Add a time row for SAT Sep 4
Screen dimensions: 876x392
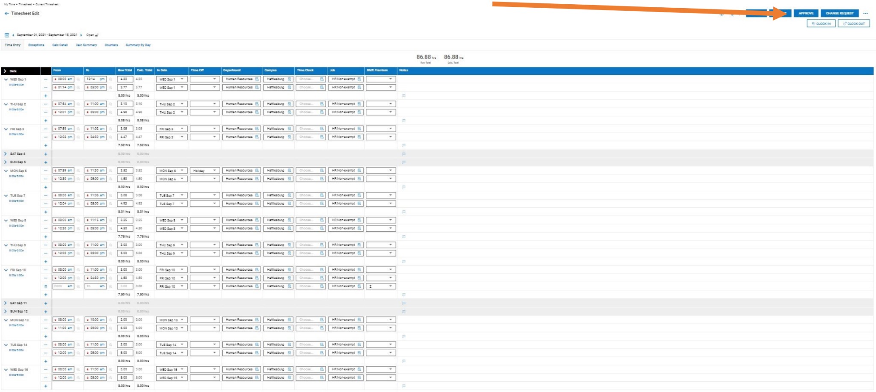pos(46,154)
